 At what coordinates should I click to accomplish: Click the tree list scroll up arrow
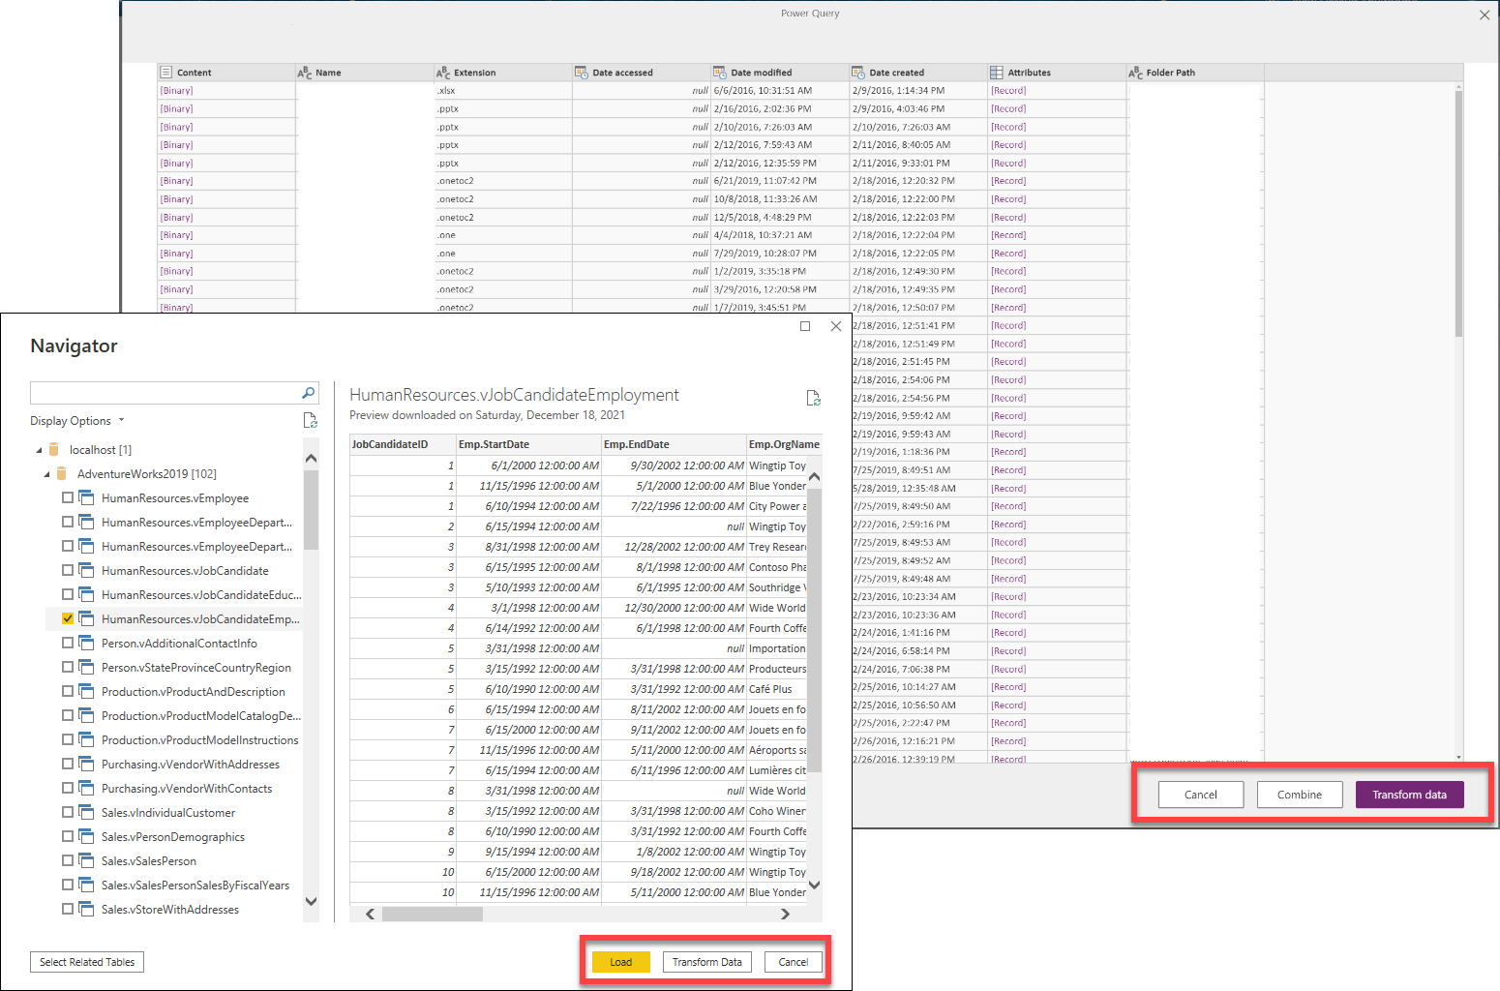coord(311,458)
